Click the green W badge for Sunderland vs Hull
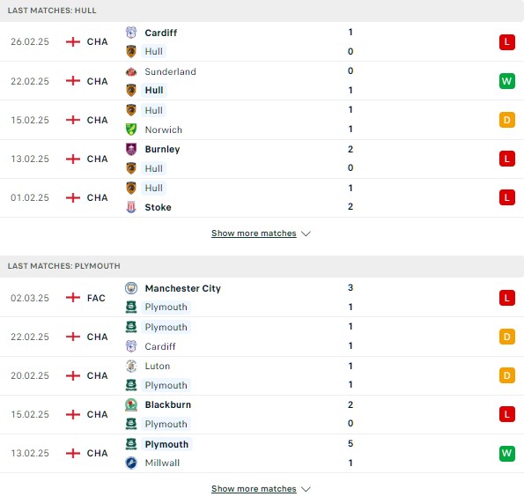This screenshot has width=524, height=504. coord(507,81)
